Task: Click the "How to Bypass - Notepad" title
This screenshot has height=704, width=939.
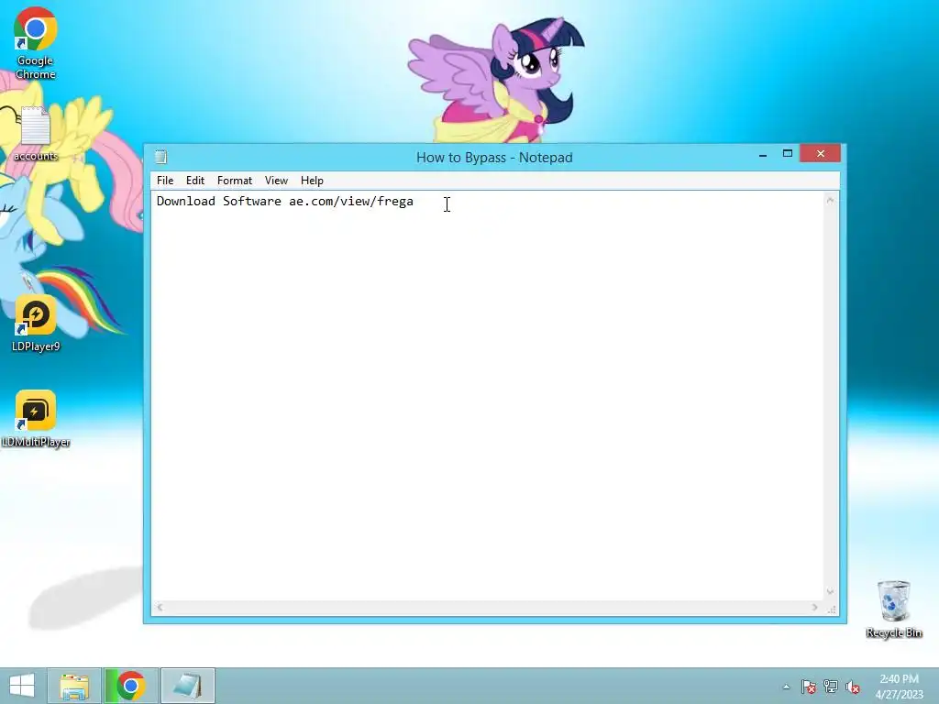Action: (x=494, y=158)
